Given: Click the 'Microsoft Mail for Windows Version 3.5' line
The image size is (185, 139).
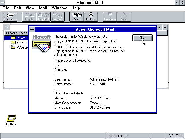Looking at the screenshot, I should [81, 36].
